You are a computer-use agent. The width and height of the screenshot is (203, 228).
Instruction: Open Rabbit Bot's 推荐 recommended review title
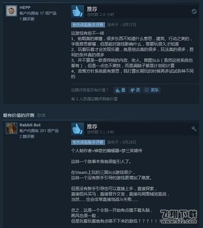coord(92,126)
